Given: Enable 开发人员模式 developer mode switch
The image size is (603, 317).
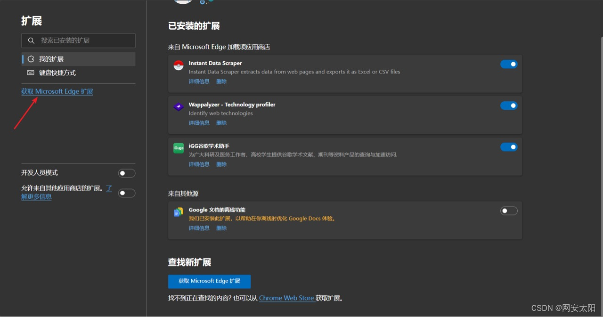Looking at the screenshot, I should coord(127,173).
